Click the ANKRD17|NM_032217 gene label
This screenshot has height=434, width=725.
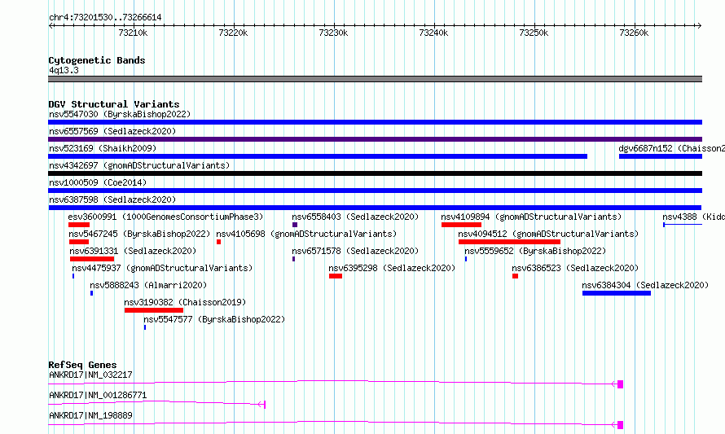tap(90, 375)
